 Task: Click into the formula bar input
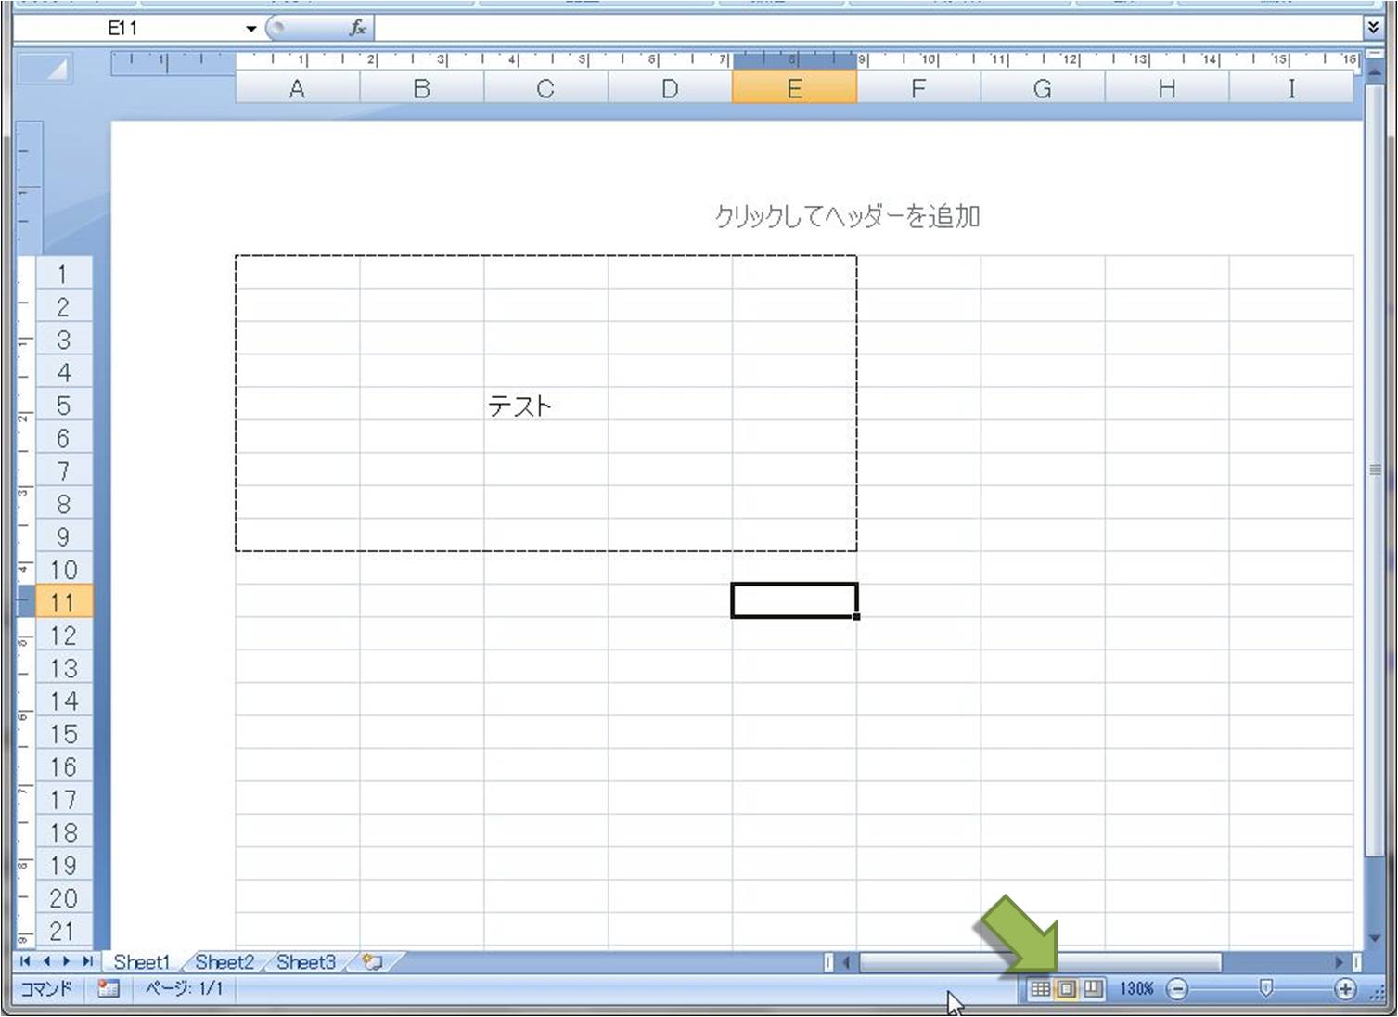click(x=867, y=28)
